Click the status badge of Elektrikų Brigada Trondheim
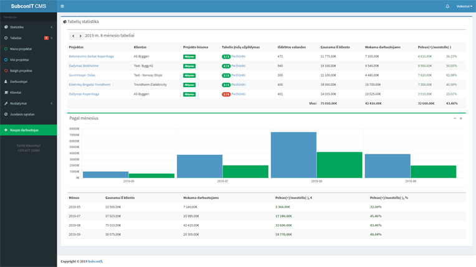The height and width of the screenshot is (267, 476). click(189, 85)
